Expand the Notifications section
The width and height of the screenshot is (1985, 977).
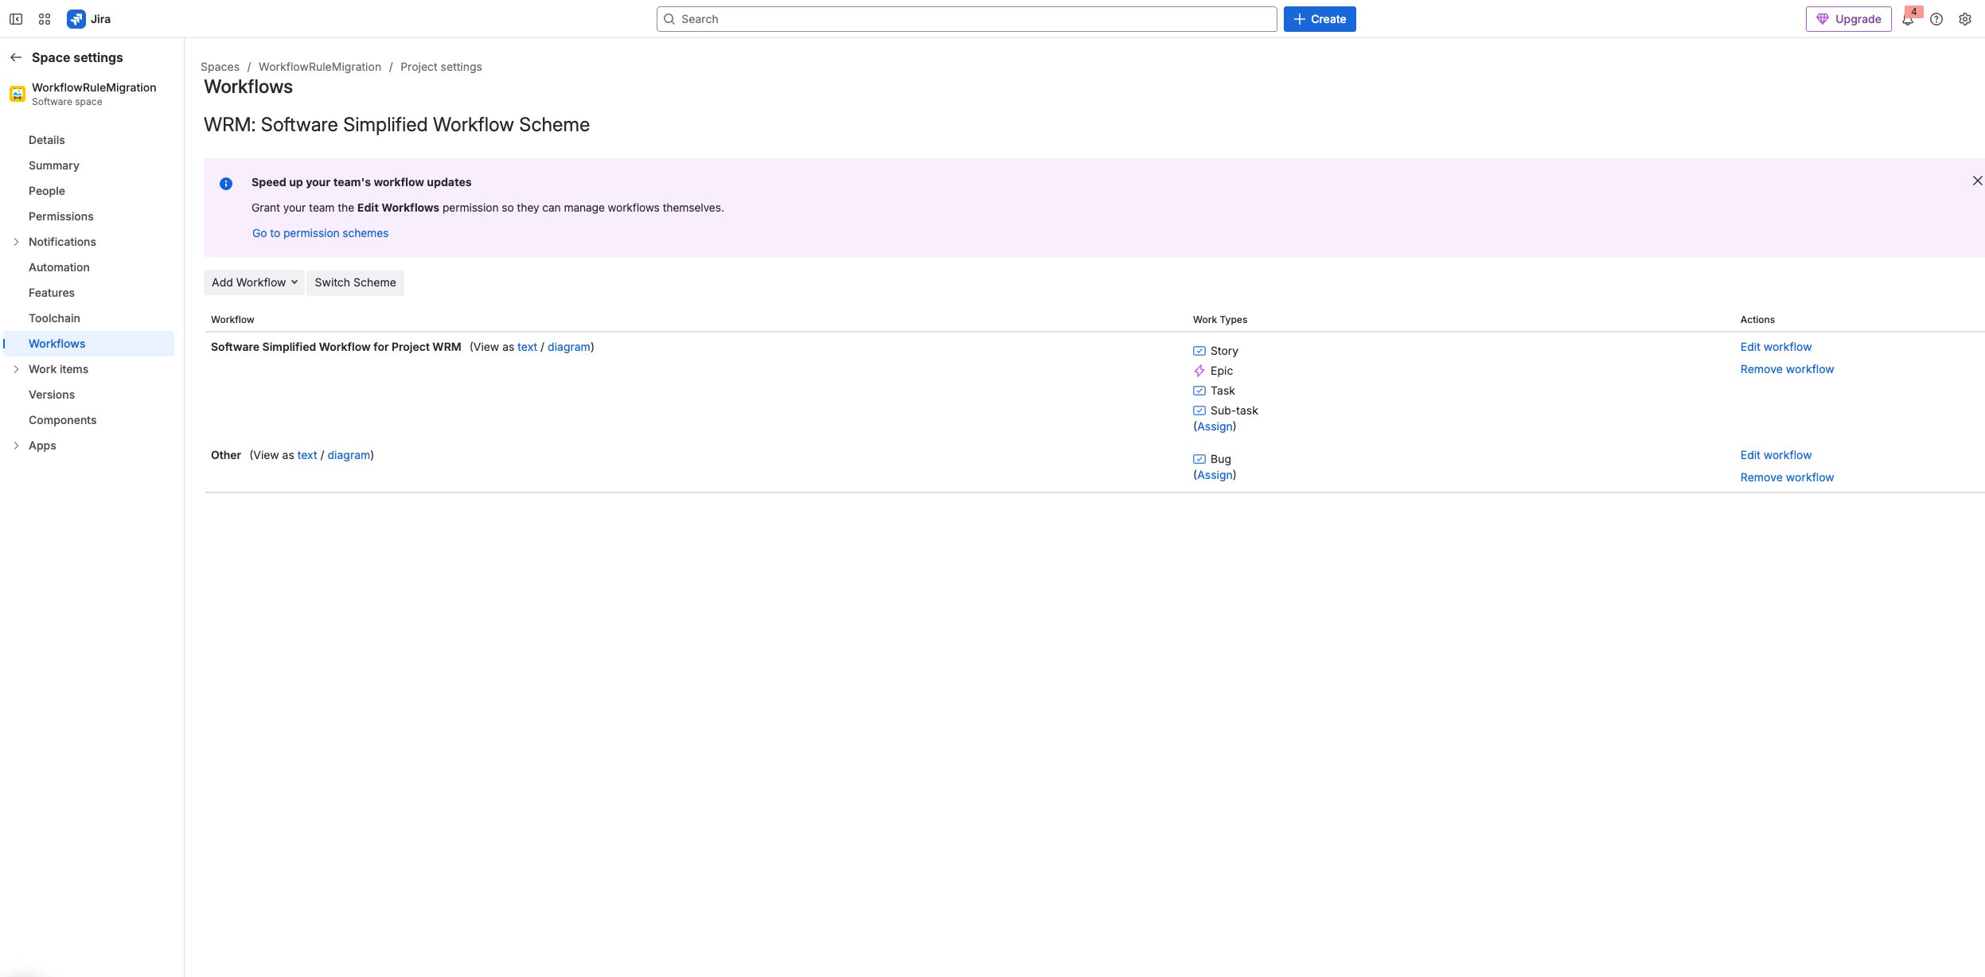point(18,241)
